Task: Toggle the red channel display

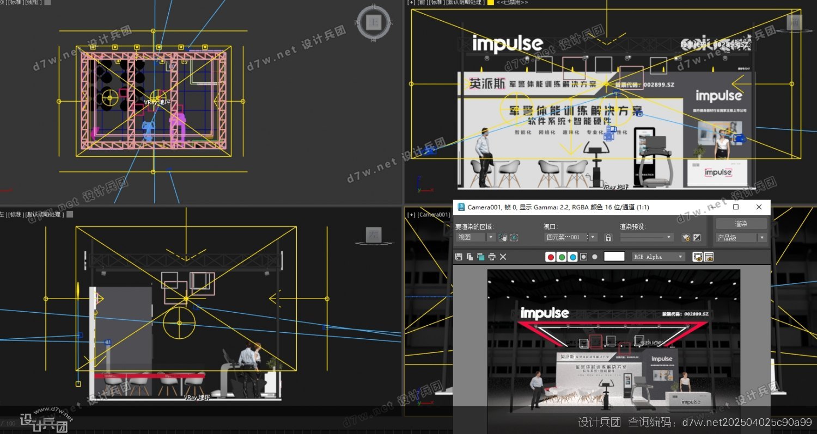Action: point(551,257)
